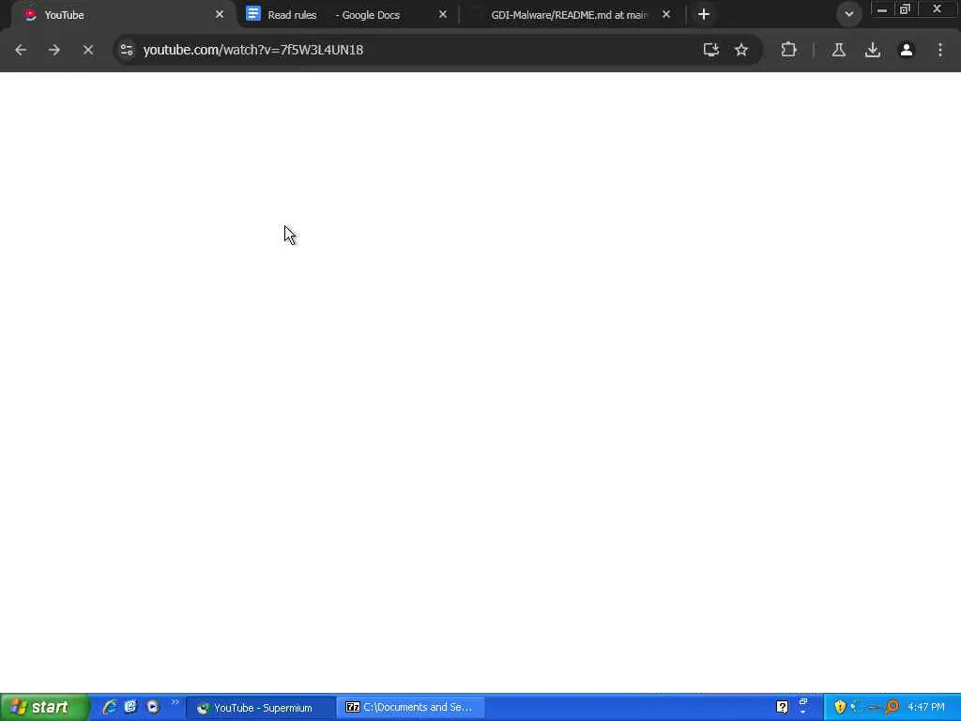The image size is (961, 721).
Task: Launch Windows Media Player from Quick Launch
Action: pyautogui.click(x=153, y=707)
